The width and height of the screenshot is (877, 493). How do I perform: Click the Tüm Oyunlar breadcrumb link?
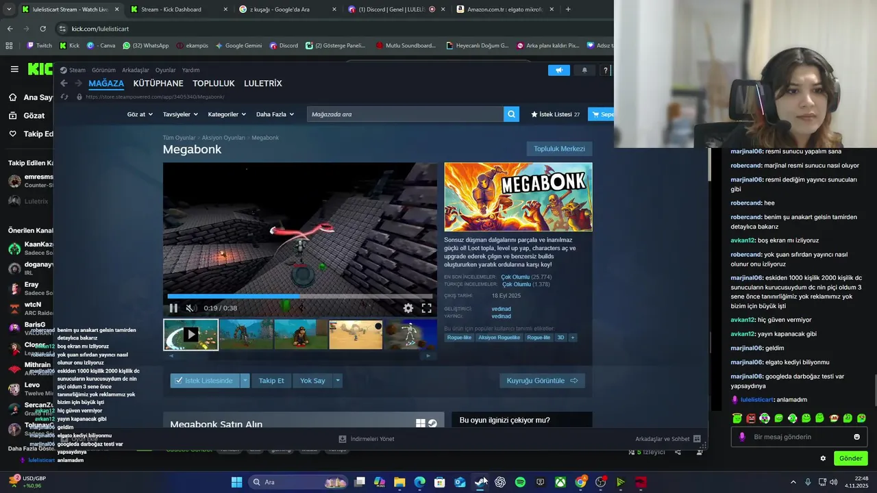click(x=179, y=138)
